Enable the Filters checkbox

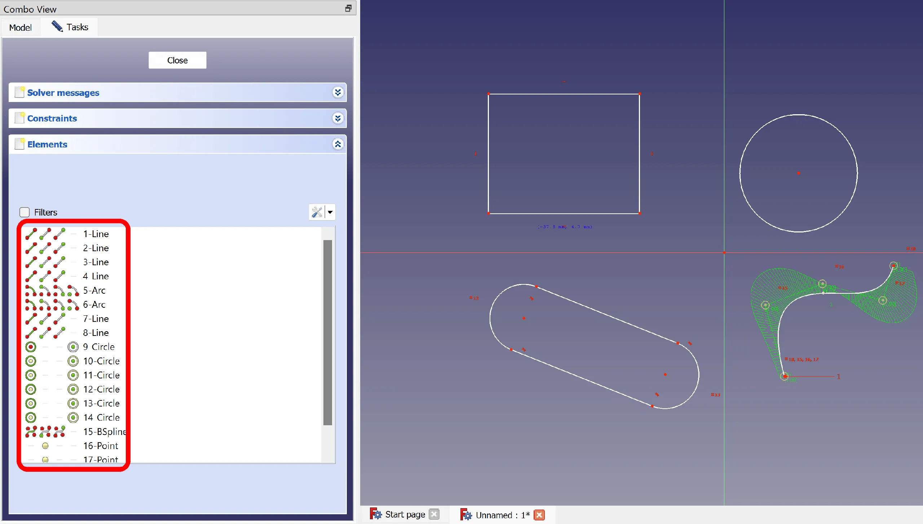[x=25, y=212]
